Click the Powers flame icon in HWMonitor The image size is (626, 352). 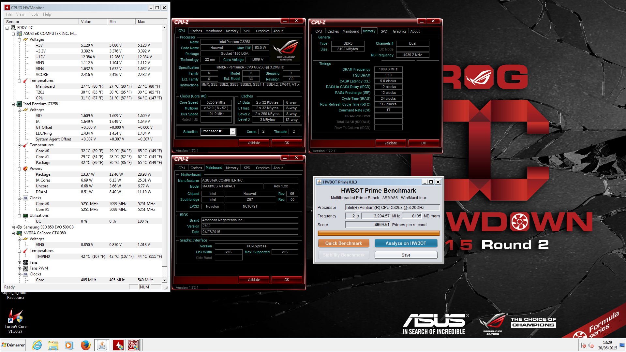(x=25, y=169)
